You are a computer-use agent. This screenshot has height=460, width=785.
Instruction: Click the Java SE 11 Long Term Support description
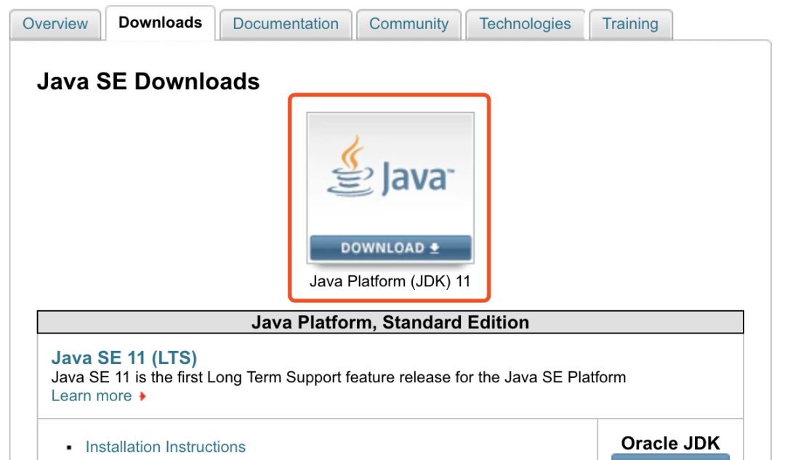(x=339, y=377)
